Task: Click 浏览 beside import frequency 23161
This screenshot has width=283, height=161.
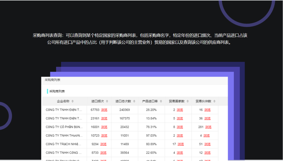Action: click(x=104, y=118)
